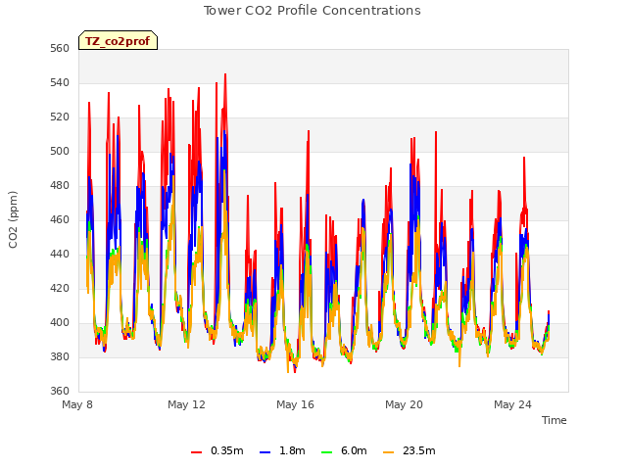
Task: Click the 460 y-axis tick label
Action: point(60,220)
